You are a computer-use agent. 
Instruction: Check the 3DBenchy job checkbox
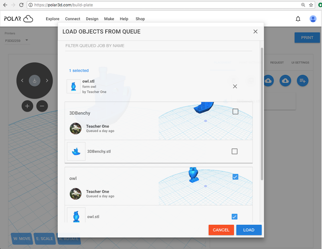click(x=235, y=112)
